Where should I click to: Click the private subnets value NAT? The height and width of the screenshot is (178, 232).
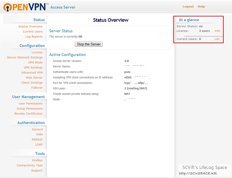pos(127,94)
